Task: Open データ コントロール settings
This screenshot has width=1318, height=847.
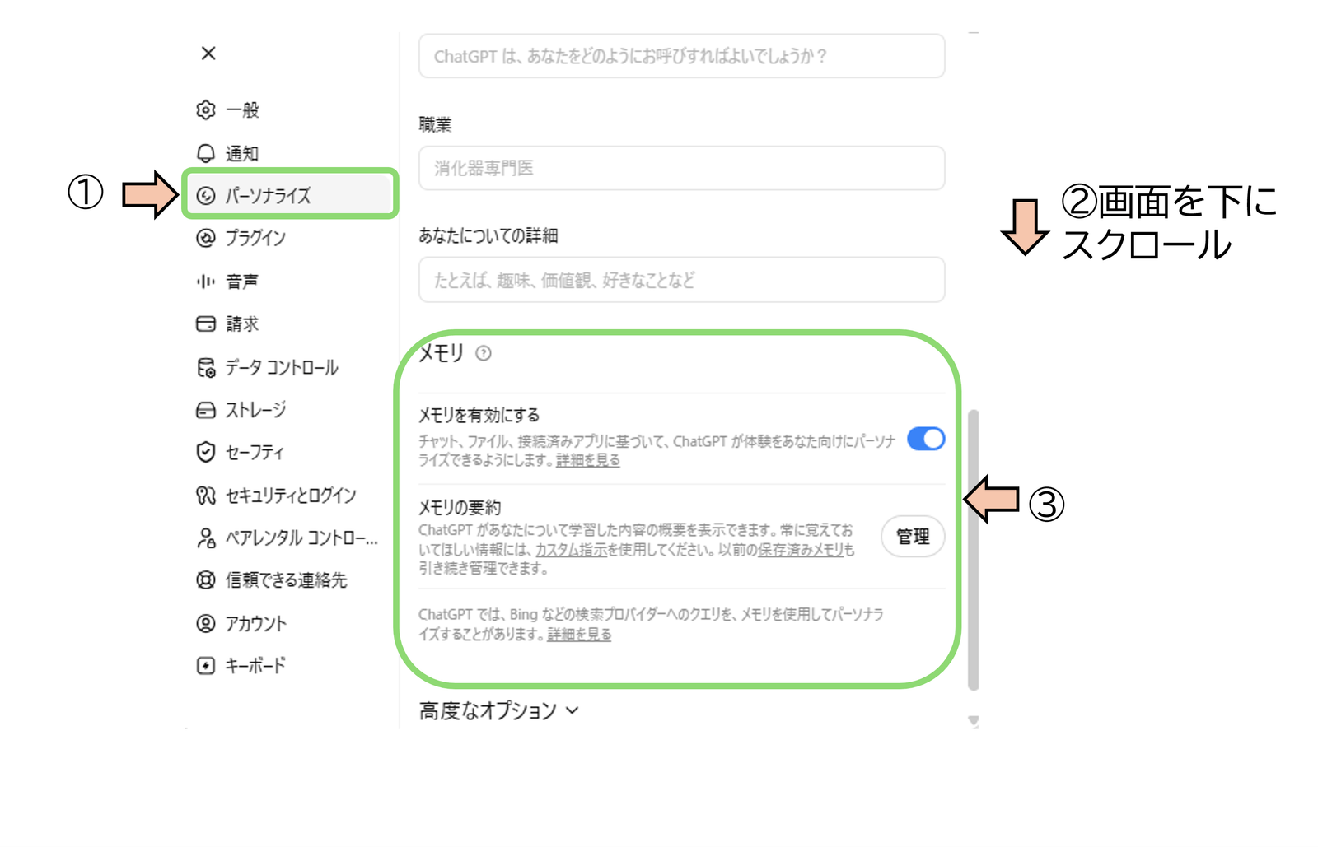Action: [282, 367]
